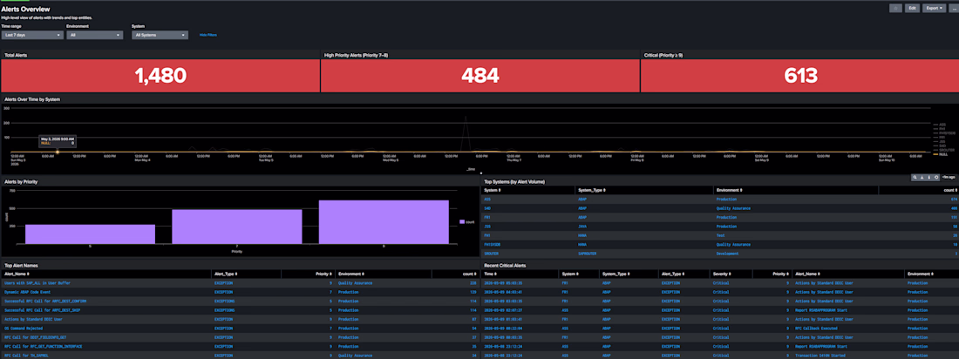Image resolution: width=959 pixels, height=359 pixels.
Task: Select FH1SYSDB row in Top Systems
Action: [720, 244]
